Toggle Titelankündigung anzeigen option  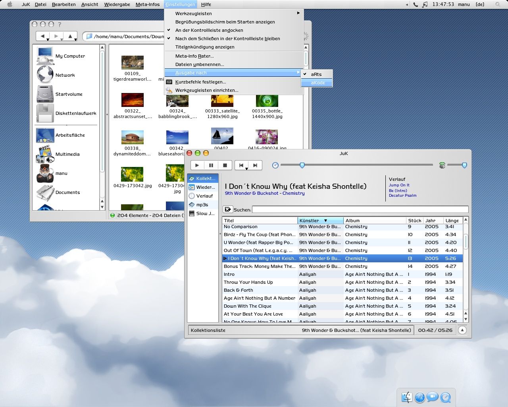[234, 47]
